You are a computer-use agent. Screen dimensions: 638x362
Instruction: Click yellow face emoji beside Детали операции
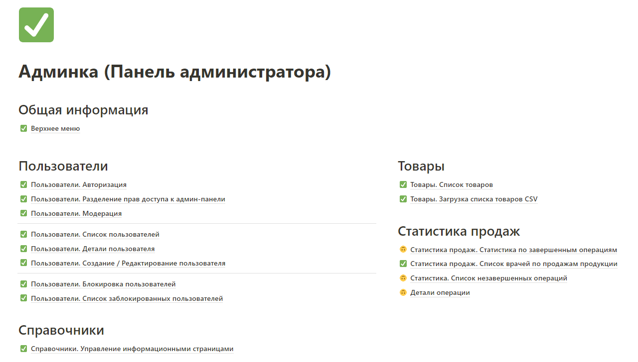click(403, 292)
